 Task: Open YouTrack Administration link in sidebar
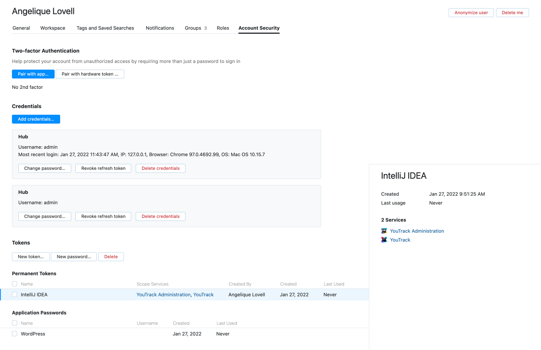point(417,231)
